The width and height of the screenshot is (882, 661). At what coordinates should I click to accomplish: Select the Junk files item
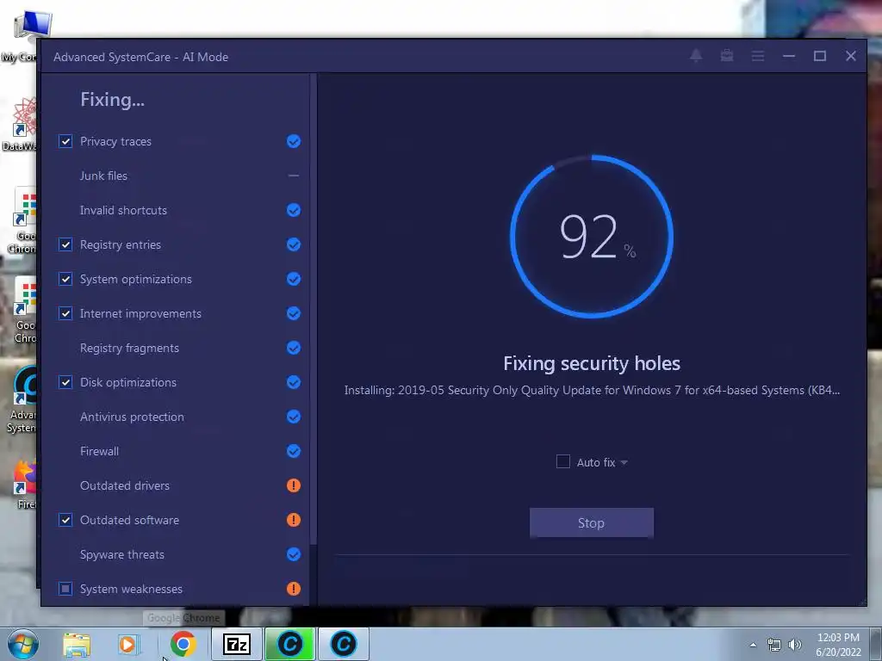click(103, 176)
